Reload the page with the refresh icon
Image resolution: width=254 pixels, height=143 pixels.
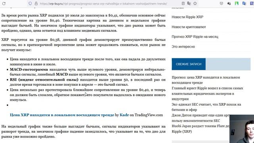[4, 4]
